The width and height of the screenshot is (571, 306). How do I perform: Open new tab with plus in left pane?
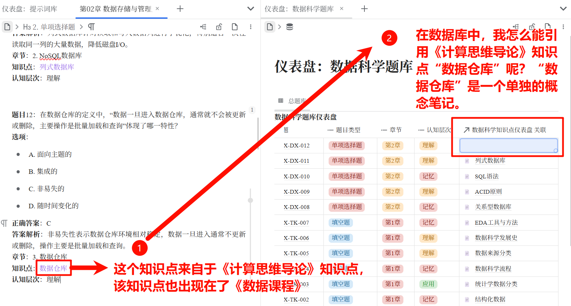pos(180,9)
